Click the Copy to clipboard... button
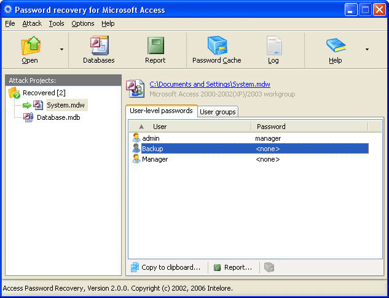Viewport: 389px width, 298px height. pos(166,267)
